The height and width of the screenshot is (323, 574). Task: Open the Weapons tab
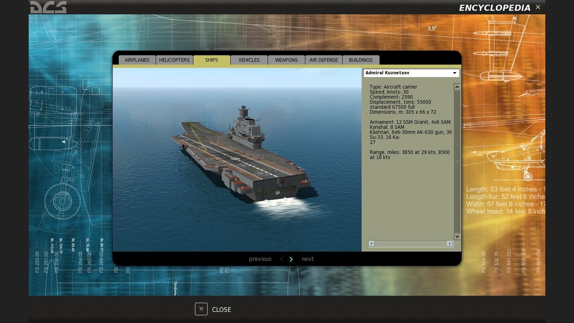tap(286, 60)
